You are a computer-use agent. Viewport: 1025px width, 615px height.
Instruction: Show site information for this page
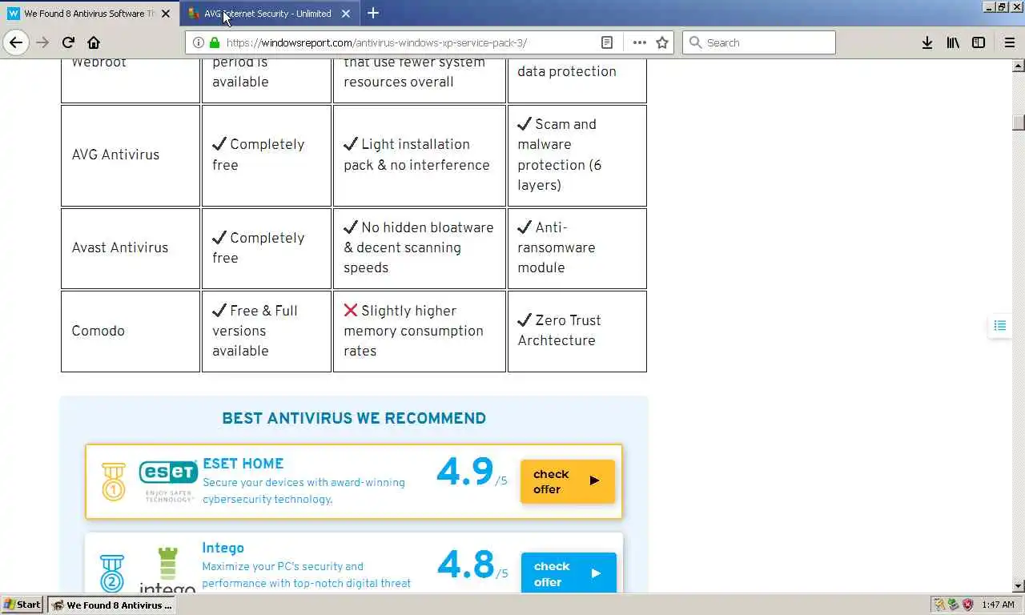click(199, 42)
